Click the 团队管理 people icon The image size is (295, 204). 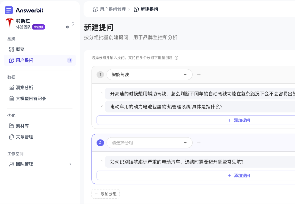(x=11, y=164)
